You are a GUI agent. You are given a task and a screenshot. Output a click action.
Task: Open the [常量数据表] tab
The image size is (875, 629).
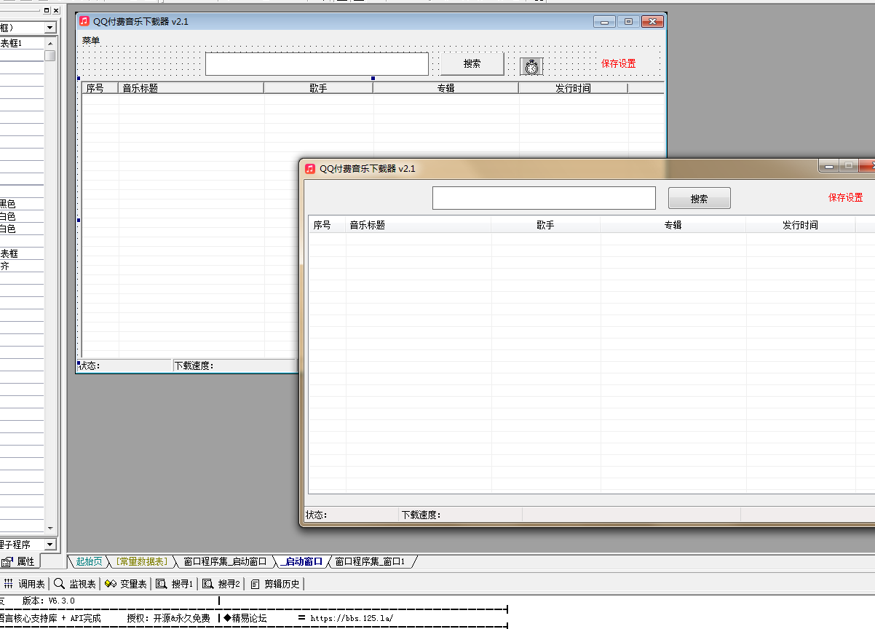coord(142,561)
